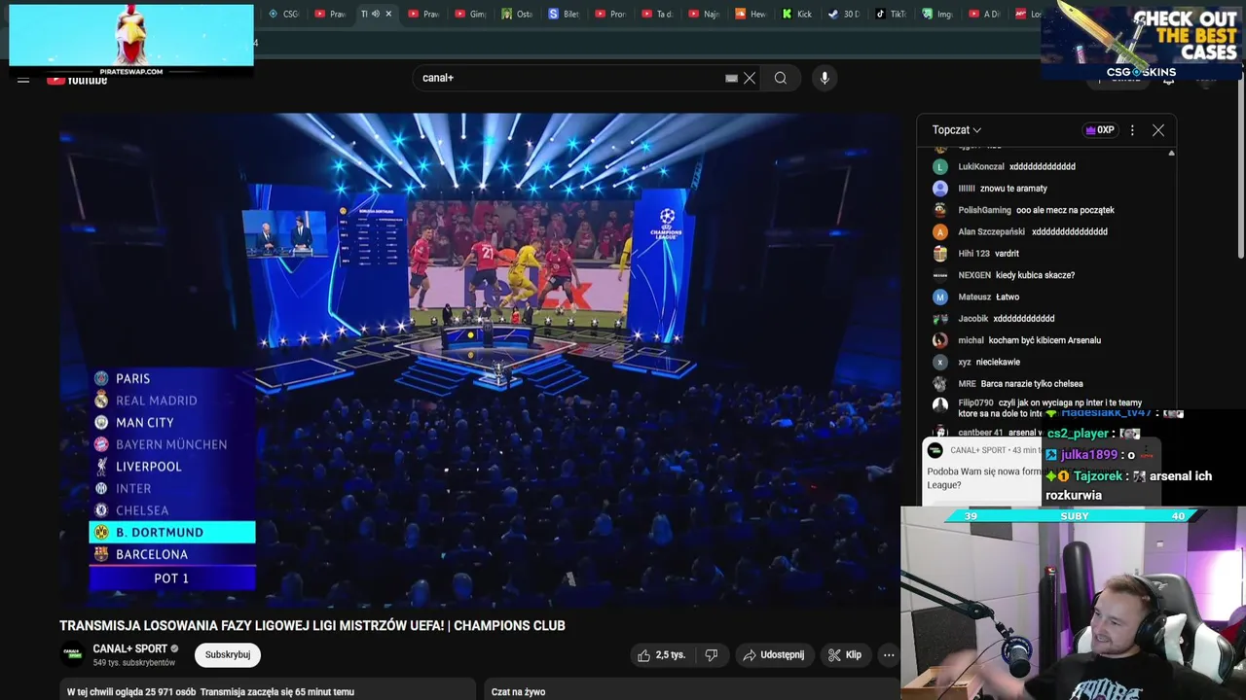The image size is (1246, 700).
Task: Run search with magnifier button
Action: (x=781, y=78)
